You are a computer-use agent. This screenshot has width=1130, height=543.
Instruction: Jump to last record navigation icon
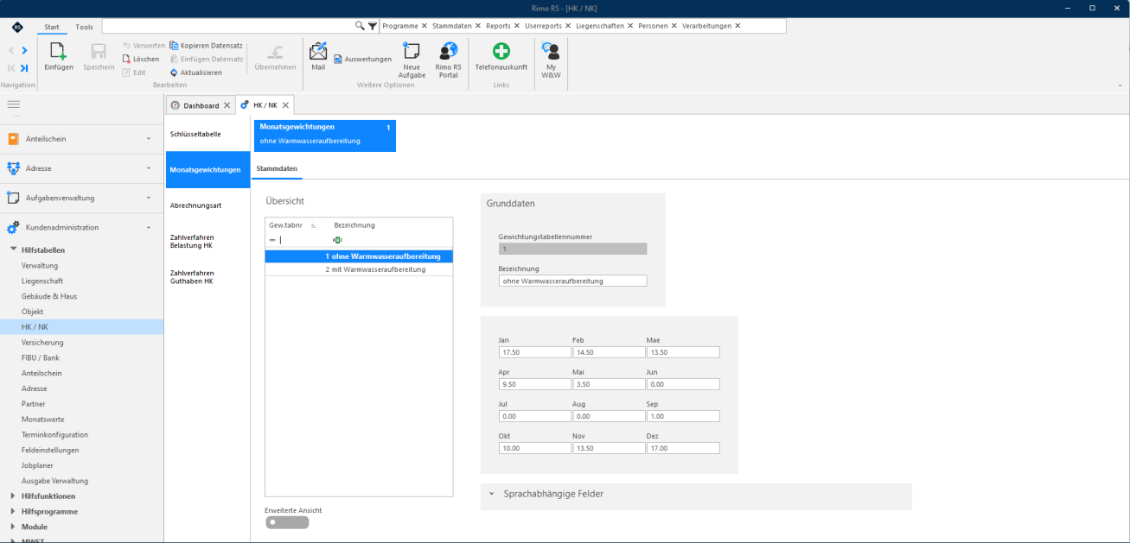pyautogui.click(x=24, y=68)
